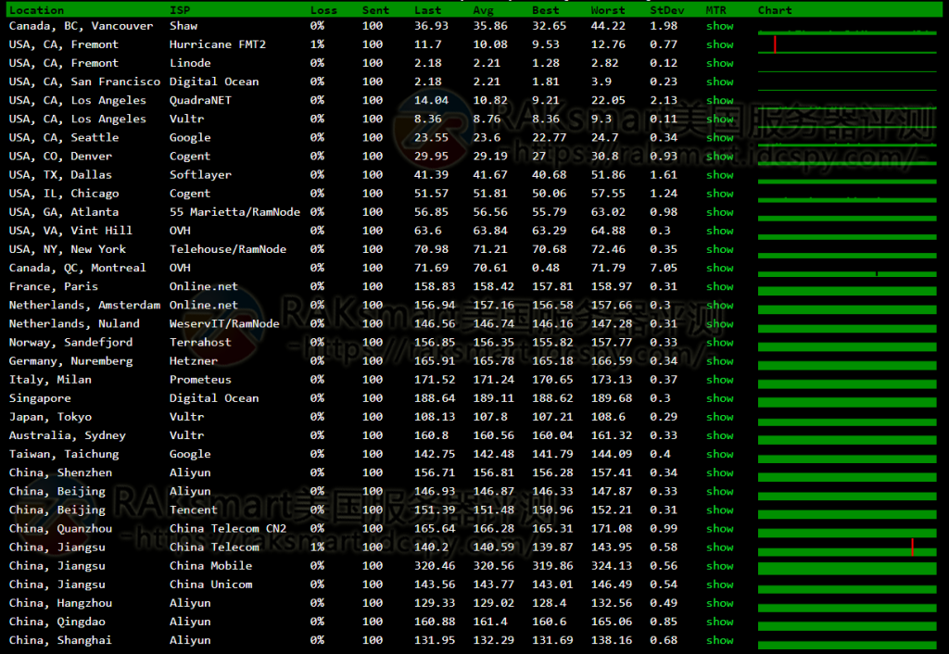Select the 1% loss value for Hurricane FMT2
949x654 pixels.
(x=317, y=44)
